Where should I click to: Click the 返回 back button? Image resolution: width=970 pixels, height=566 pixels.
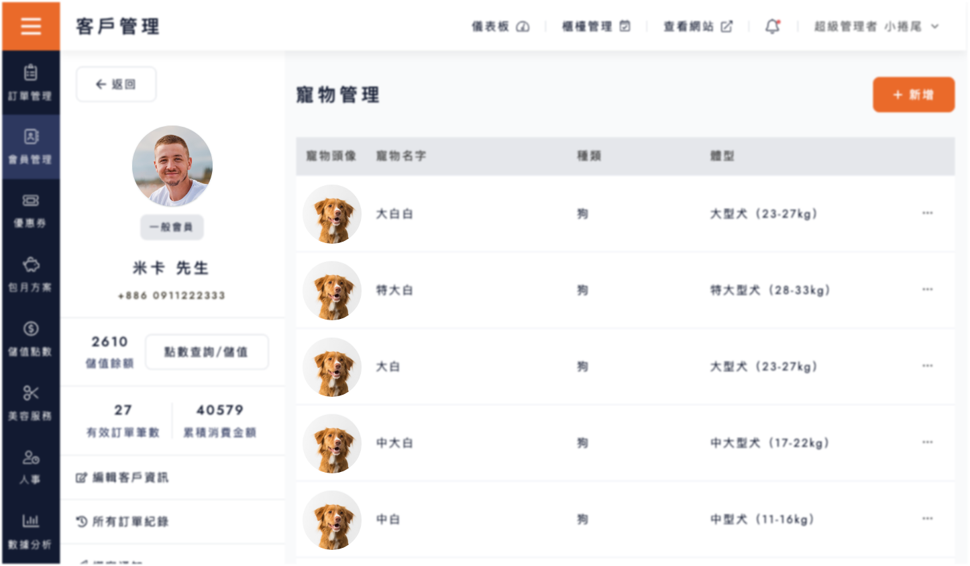click(116, 84)
